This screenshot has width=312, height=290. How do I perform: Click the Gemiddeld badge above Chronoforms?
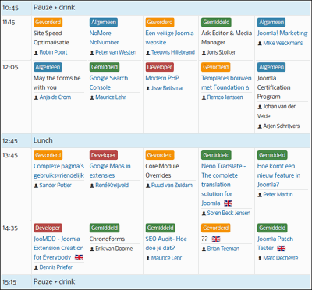[x=105, y=228]
